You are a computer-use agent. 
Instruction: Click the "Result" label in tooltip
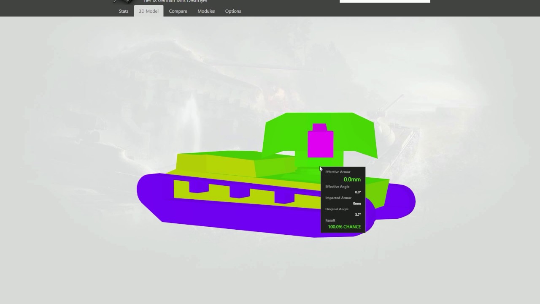330,220
